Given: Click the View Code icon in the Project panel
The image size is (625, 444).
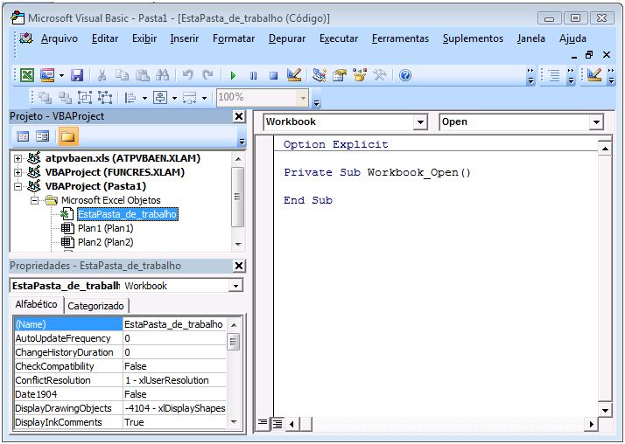Looking at the screenshot, I should [x=23, y=136].
